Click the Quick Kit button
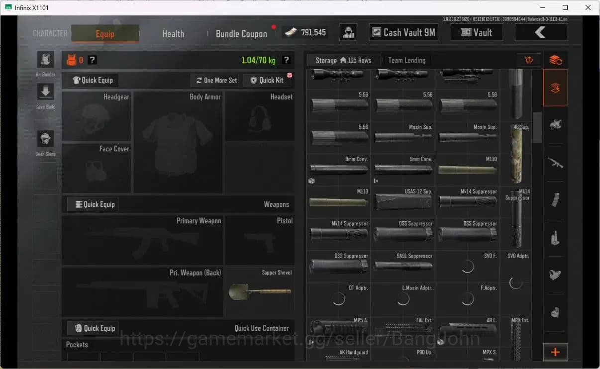600x369 pixels. 267,80
